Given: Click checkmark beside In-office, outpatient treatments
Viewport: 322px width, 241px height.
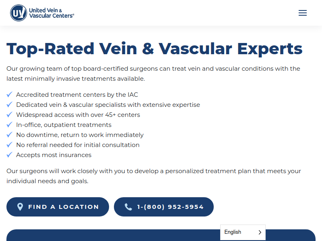Looking at the screenshot, I should point(9,125).
